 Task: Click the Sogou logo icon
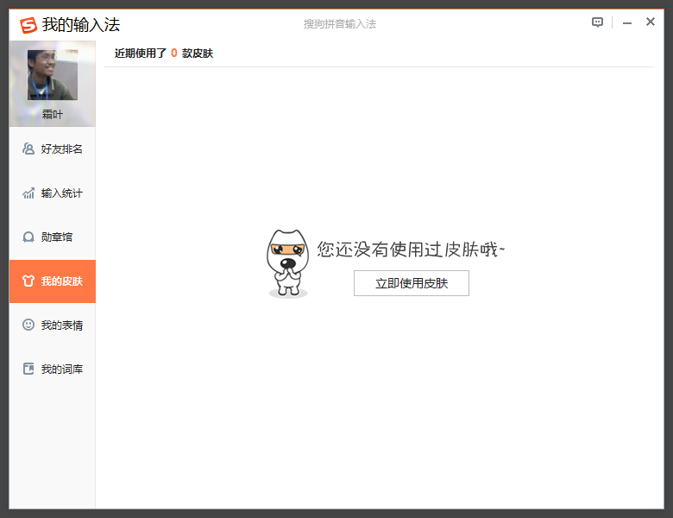28,25
